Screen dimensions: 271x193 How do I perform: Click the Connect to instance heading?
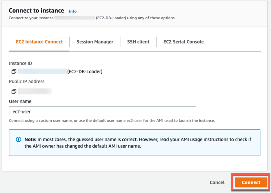pos(36,11)
